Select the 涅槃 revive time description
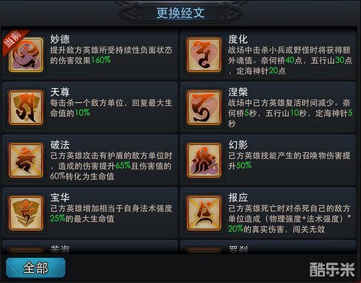Screen dimensions: 361x283 (x=290, y=113)
